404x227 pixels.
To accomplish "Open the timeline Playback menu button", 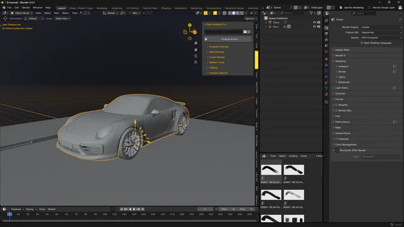I will click(17, 209).
